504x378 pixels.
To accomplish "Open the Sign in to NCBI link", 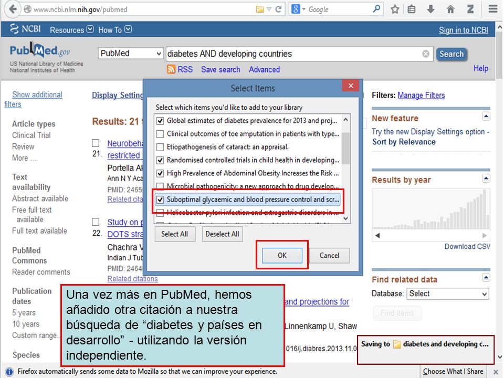I will pyautogui.click(x=463, y=30).
